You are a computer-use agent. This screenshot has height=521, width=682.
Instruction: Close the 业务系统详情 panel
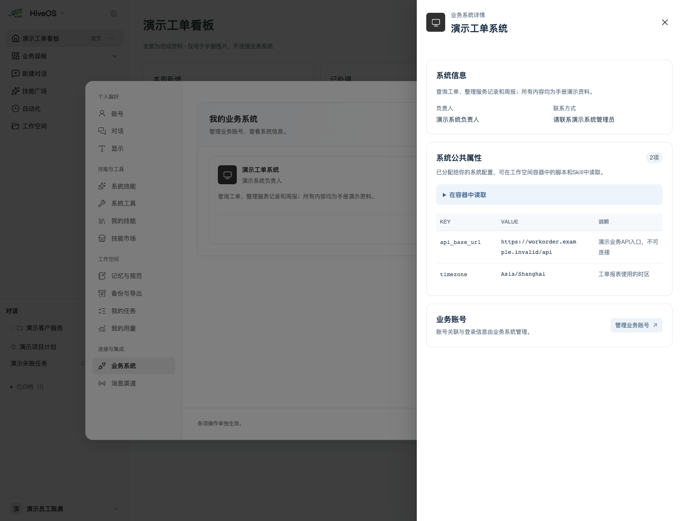[665, 22]
